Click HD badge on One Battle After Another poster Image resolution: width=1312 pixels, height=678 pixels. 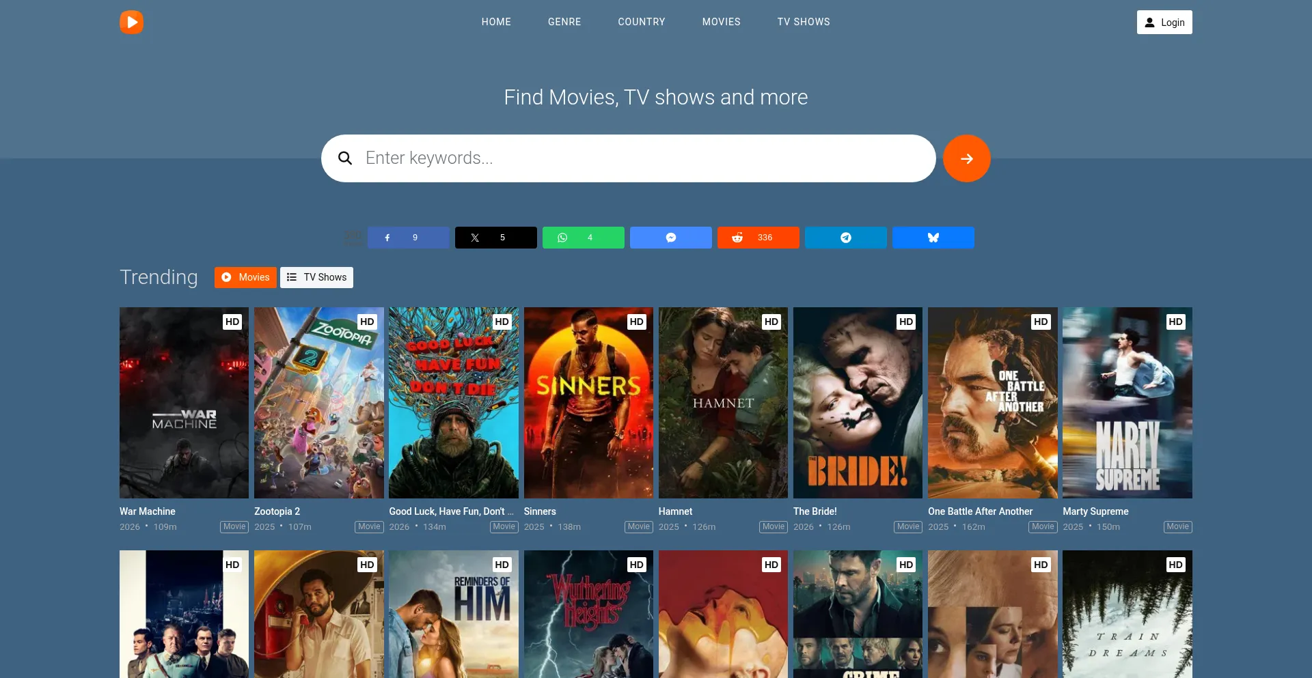pyautogui.click(x=1041, y=322)
